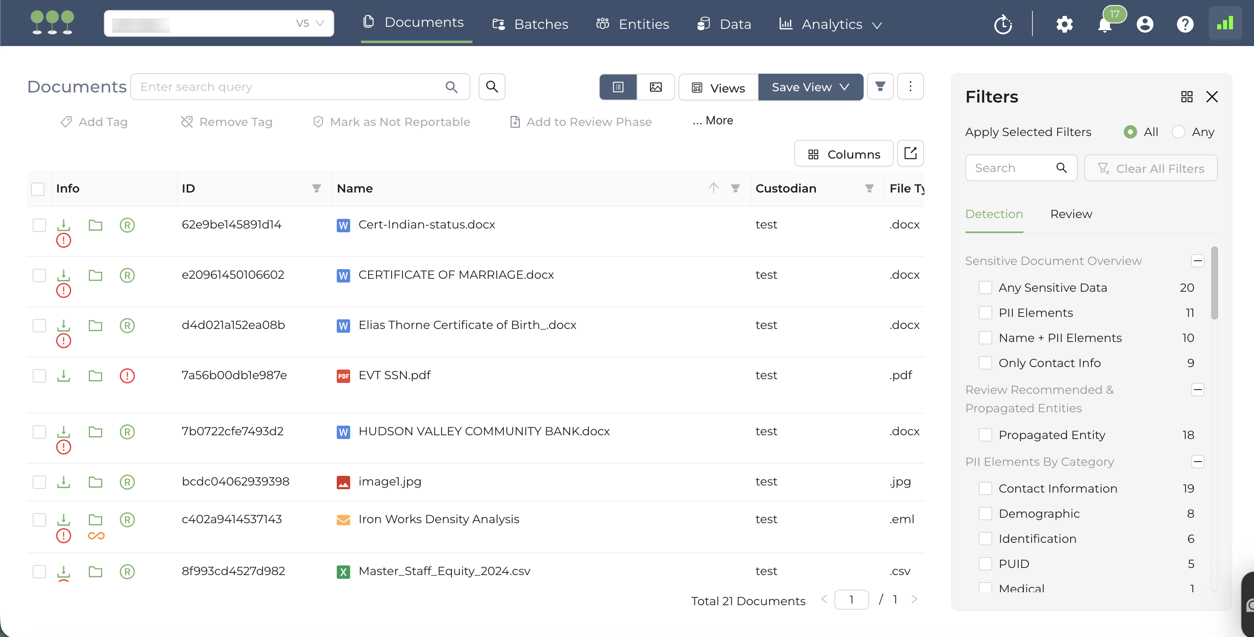Image resolution: width=1254 pixels, height=637 pixels.
Task: Open the Columns button
Action: pyautogui.click(x=844, y=154)
